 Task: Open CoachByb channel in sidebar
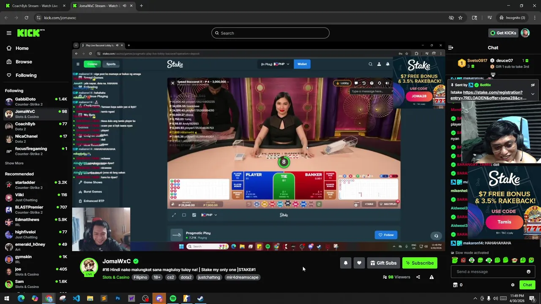(x=36, y=126)
